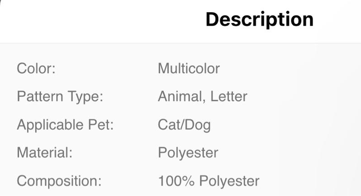Select the Applicable Pet: label

click(x=65, y=124)
